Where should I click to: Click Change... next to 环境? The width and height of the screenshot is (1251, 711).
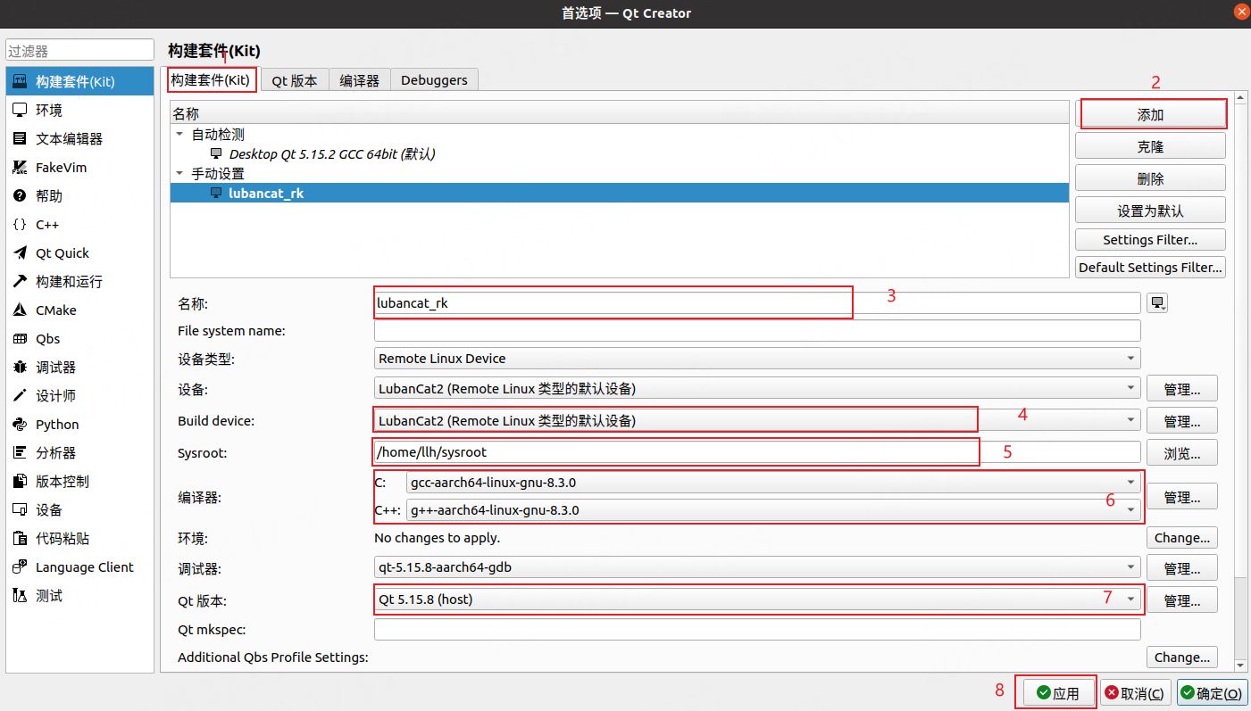(x=1182, y=538)
